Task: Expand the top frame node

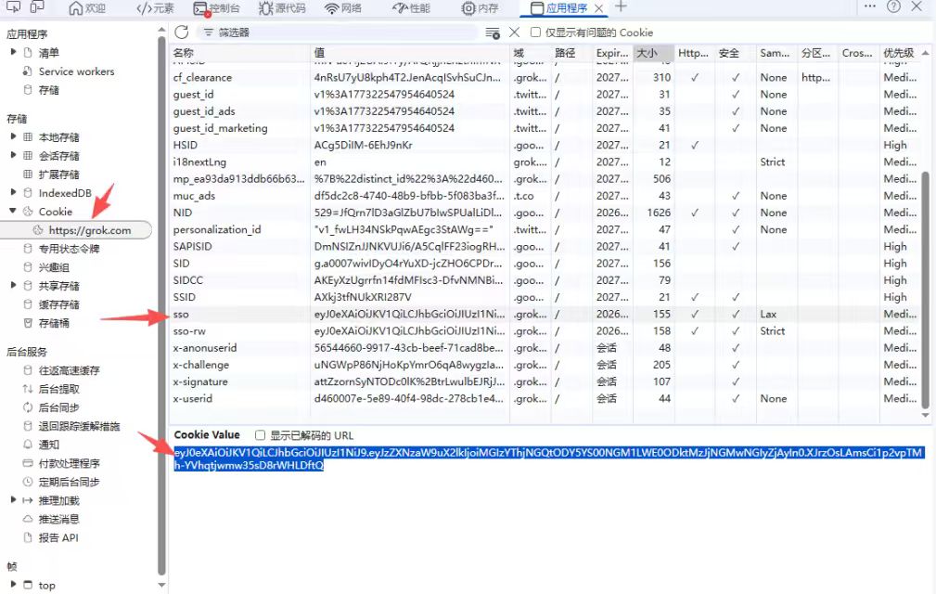Action: (x=13, y=585)
